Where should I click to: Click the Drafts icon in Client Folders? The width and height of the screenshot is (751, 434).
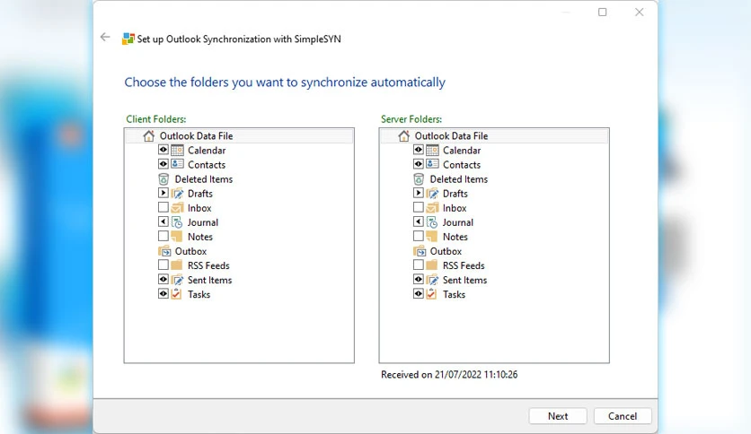click(x=177, y=194)
